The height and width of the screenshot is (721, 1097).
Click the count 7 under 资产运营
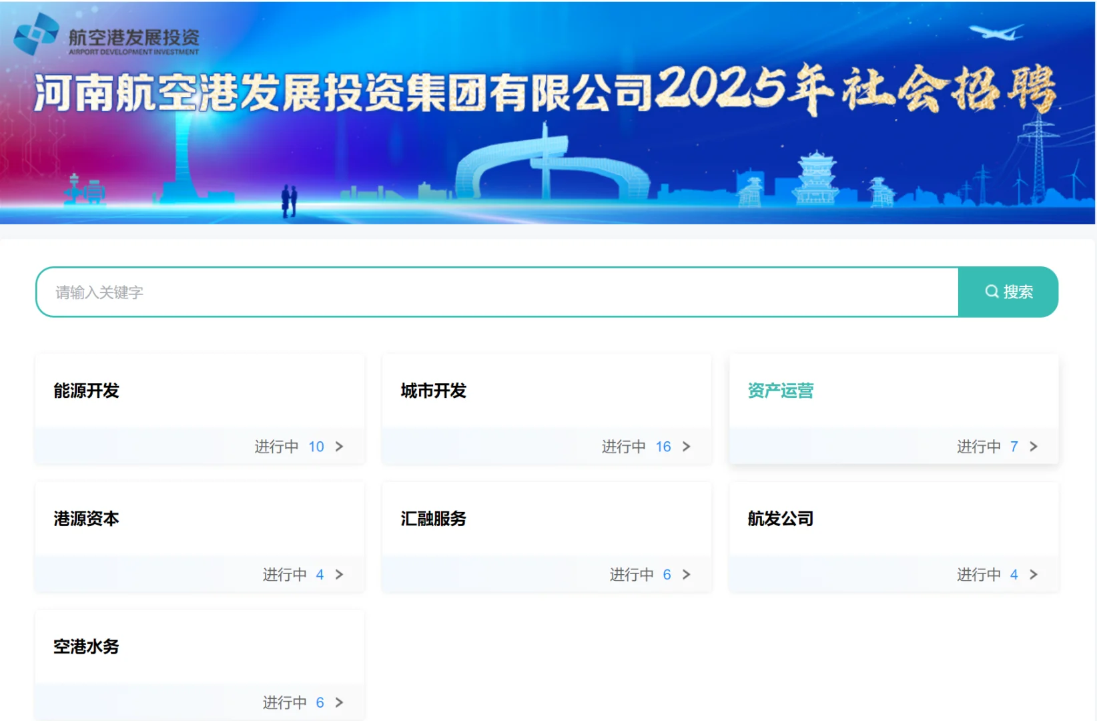coord(1014,447)
